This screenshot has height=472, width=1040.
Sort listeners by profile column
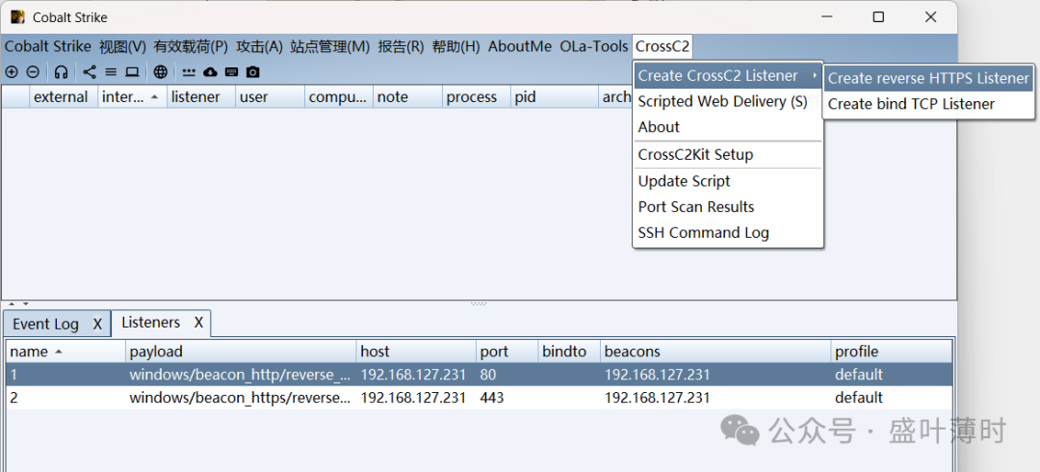[x=892, y=352]
